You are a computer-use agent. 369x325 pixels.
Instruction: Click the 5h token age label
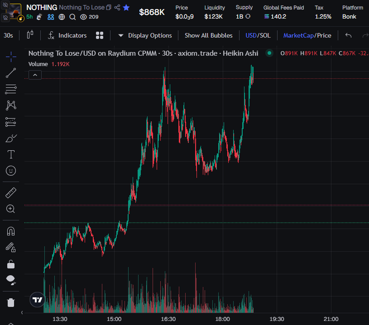29,17
